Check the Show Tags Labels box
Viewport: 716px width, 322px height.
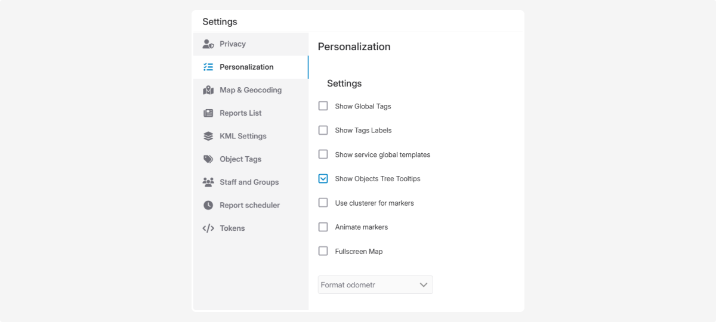(x=323, y=130)
